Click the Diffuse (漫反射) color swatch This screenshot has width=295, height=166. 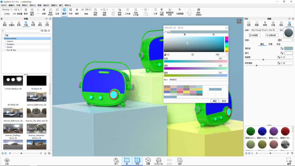click(x=288, y=49)
